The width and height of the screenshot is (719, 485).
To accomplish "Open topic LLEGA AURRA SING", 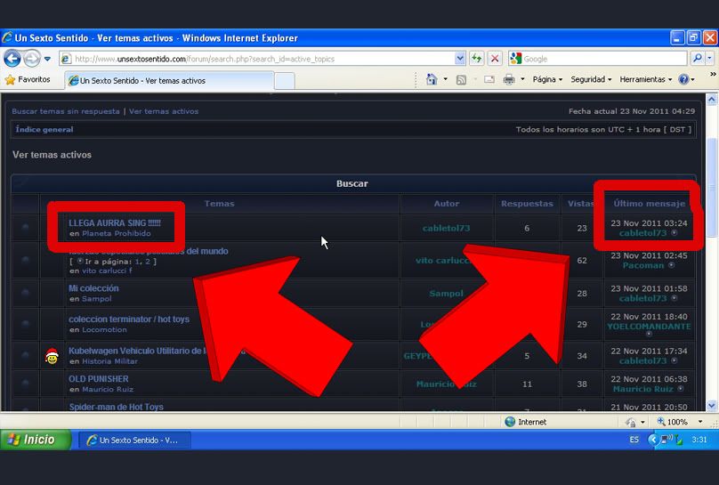I will click(115, 222).
